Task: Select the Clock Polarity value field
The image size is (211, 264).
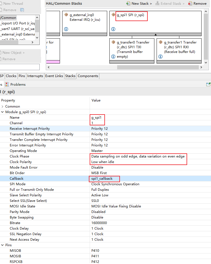Action: click(103, 162)
